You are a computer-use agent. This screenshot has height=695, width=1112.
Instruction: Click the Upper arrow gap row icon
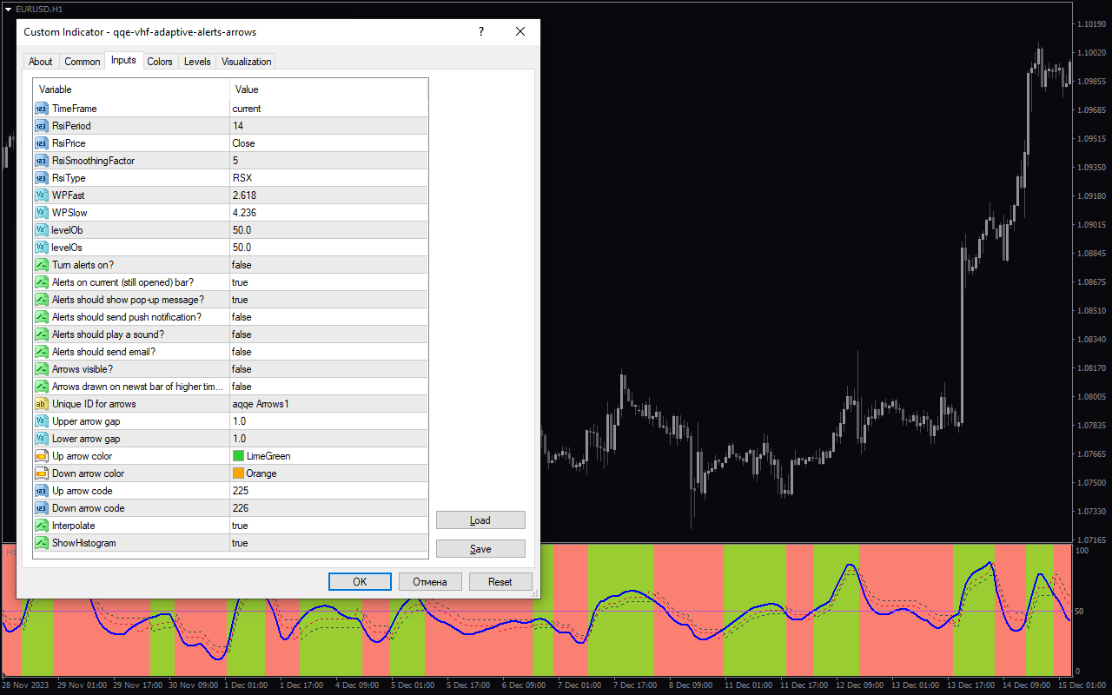[42, 421]
